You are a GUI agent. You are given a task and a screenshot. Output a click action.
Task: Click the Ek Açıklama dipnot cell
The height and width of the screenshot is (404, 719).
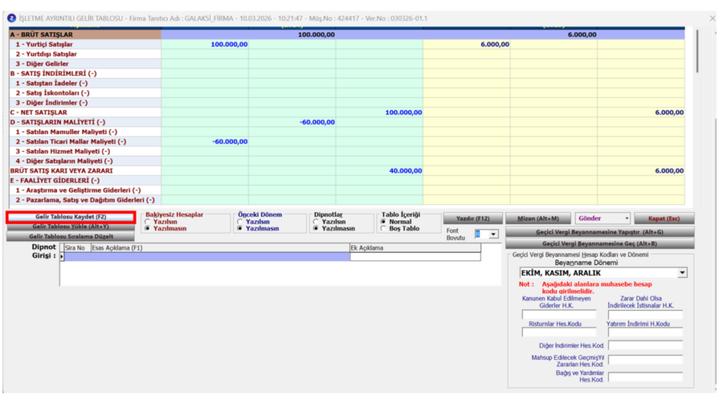tap(416, 257)
